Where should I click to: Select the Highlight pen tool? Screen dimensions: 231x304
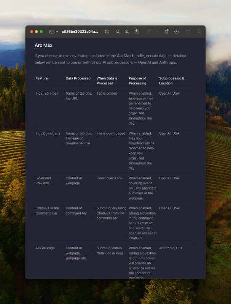pyautogui.click(x=149, y=32)
